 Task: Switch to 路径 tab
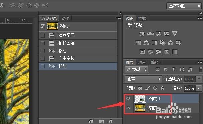pyautogui.click(x=155, y=62)
